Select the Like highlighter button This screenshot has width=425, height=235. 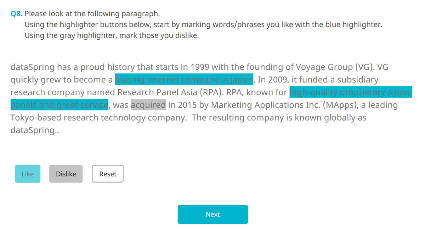[x=27, y=174]
